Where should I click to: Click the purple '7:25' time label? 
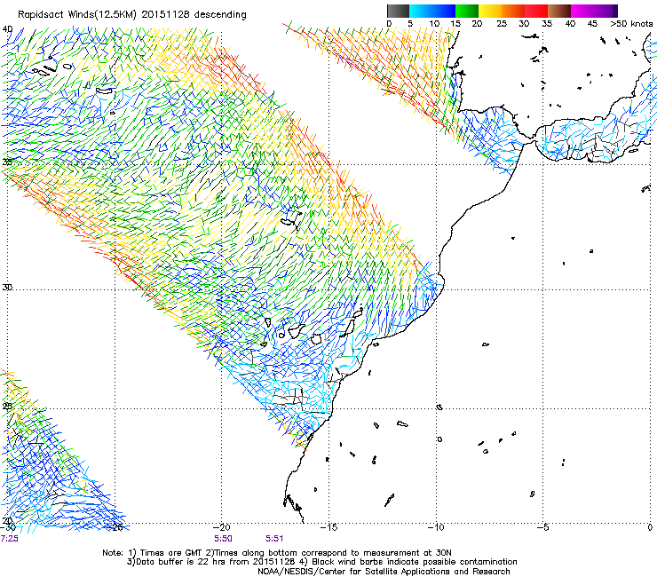click(9, 539)
